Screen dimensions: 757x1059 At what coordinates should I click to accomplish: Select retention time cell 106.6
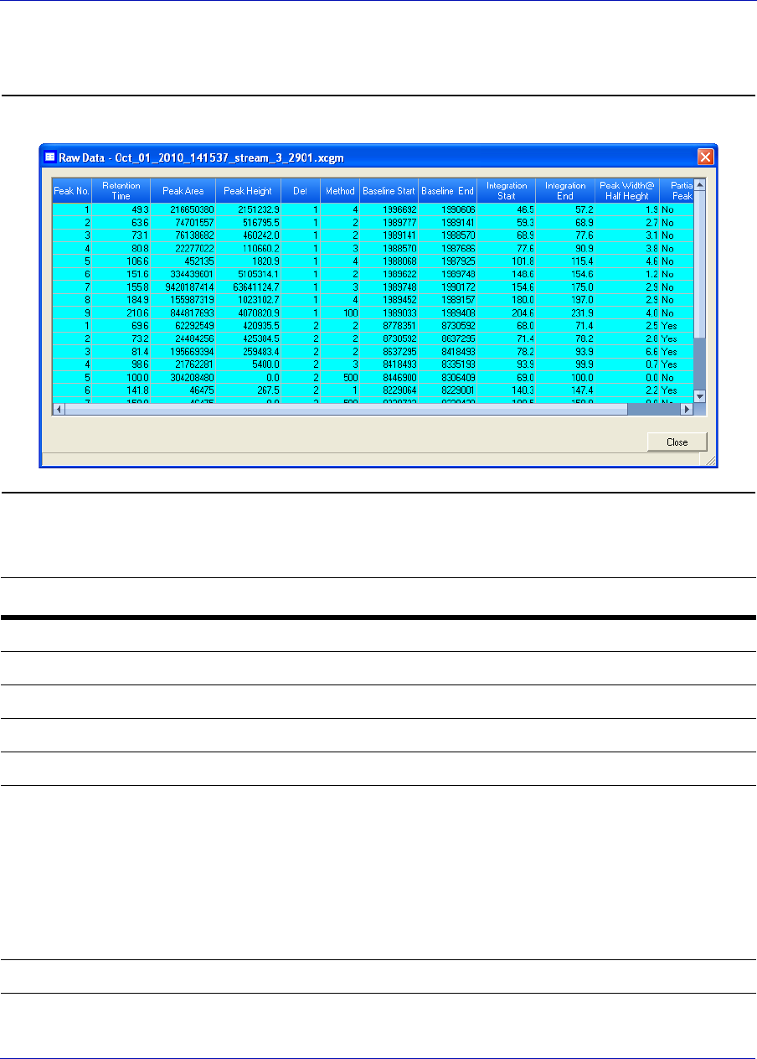pyautogui.click(x=121, y=260)
